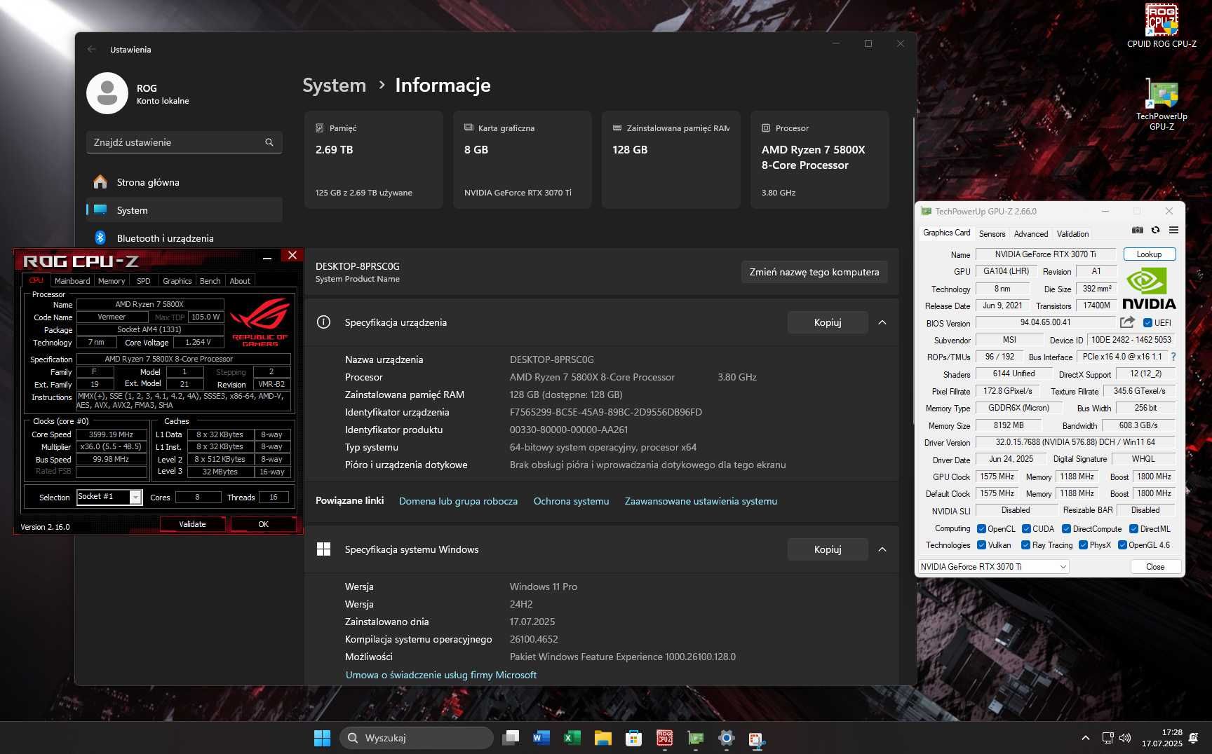
Task: Click Bus Interface question mark in GPU-Z
Action: [1173, 357]
